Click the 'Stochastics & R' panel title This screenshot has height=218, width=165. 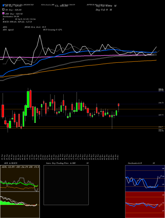pyautogui.click(x=135, y=163)
